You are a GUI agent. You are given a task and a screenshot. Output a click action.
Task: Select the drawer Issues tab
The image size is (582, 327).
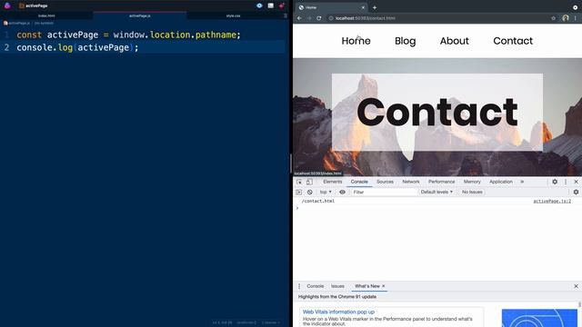coord(337,286)
